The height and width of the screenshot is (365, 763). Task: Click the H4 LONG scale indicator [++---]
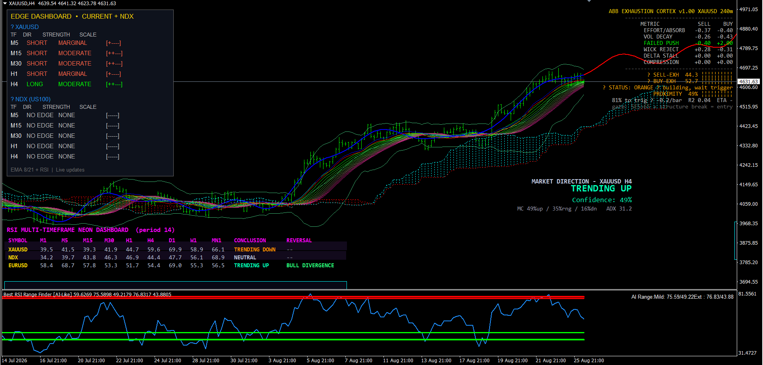point(114,84)
